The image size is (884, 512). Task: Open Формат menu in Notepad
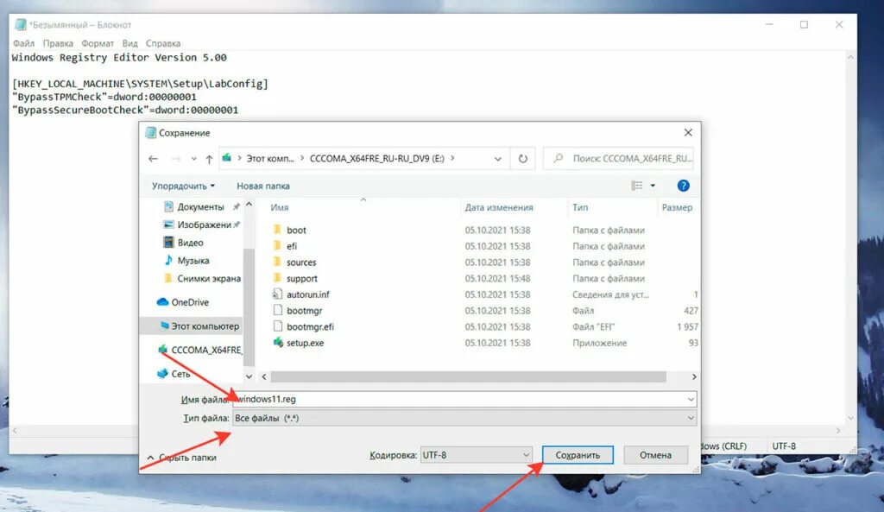coord(98,43)
